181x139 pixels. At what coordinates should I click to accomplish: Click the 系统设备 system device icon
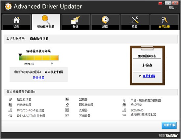coord(124,105)
